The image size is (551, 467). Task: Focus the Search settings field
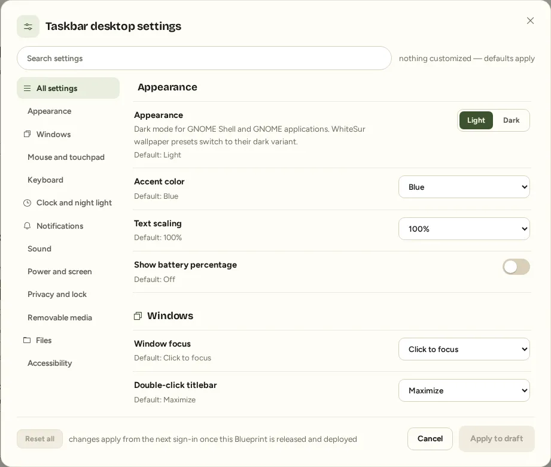point(204,58)
